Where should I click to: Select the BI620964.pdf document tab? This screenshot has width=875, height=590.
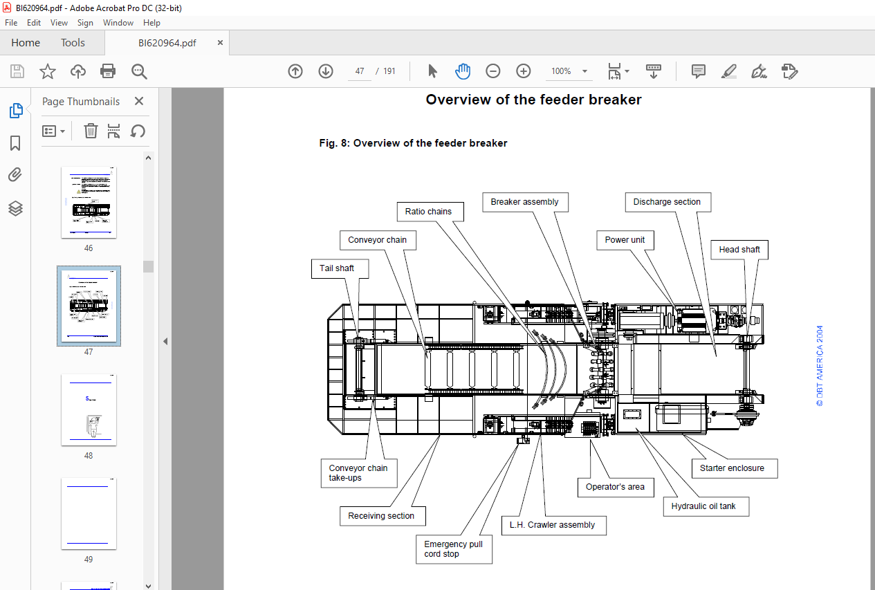[167, 43]
